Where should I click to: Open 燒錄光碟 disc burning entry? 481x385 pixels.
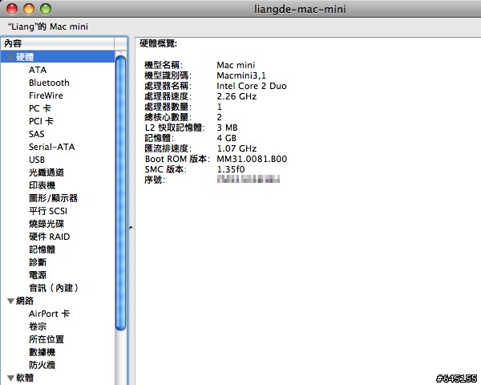click(x=46, y=224)
